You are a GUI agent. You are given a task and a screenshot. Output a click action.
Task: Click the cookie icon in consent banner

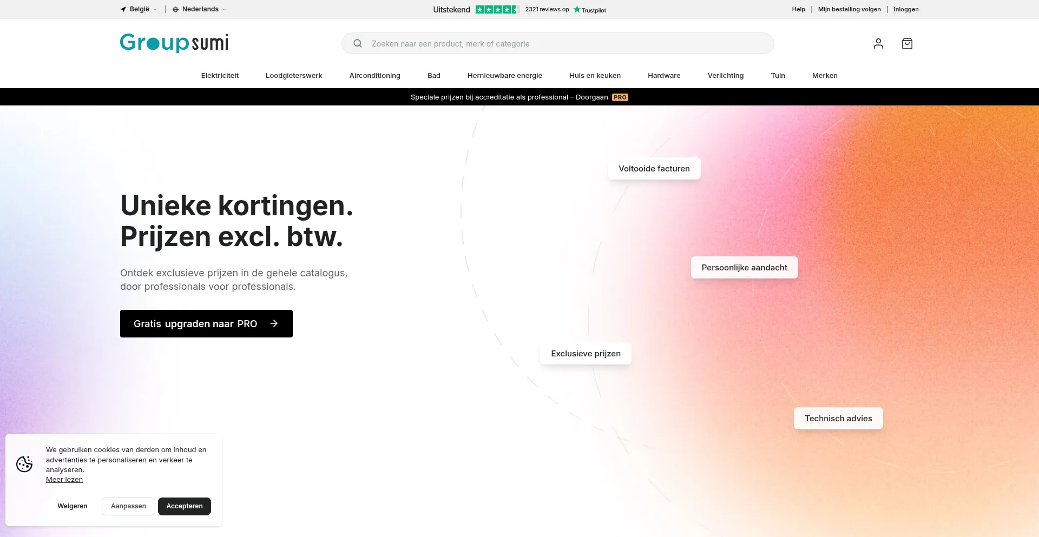[x=24, y=464]
